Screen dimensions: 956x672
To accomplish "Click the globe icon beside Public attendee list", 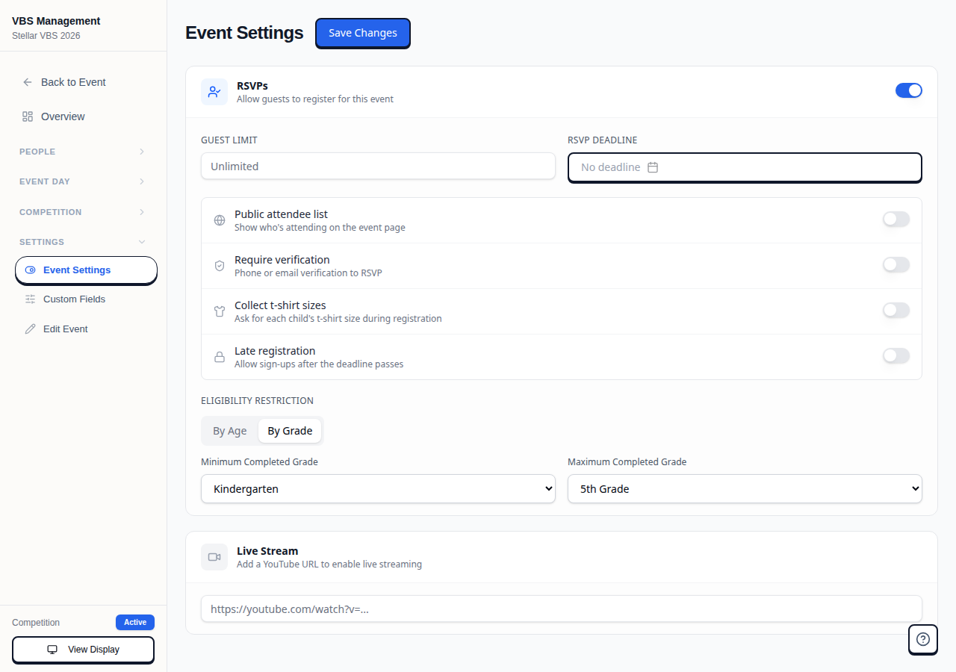I will (220, 220).
